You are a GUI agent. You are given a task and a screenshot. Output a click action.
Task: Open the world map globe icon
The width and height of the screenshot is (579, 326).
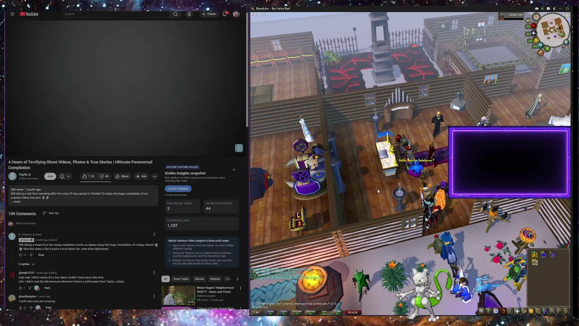[x=566, y=42]
